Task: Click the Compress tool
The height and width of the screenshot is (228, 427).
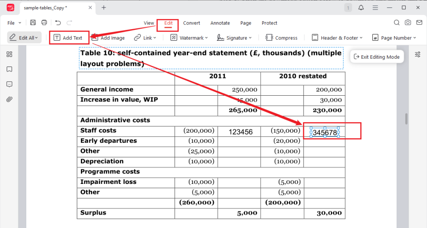Action: (281, 38)
